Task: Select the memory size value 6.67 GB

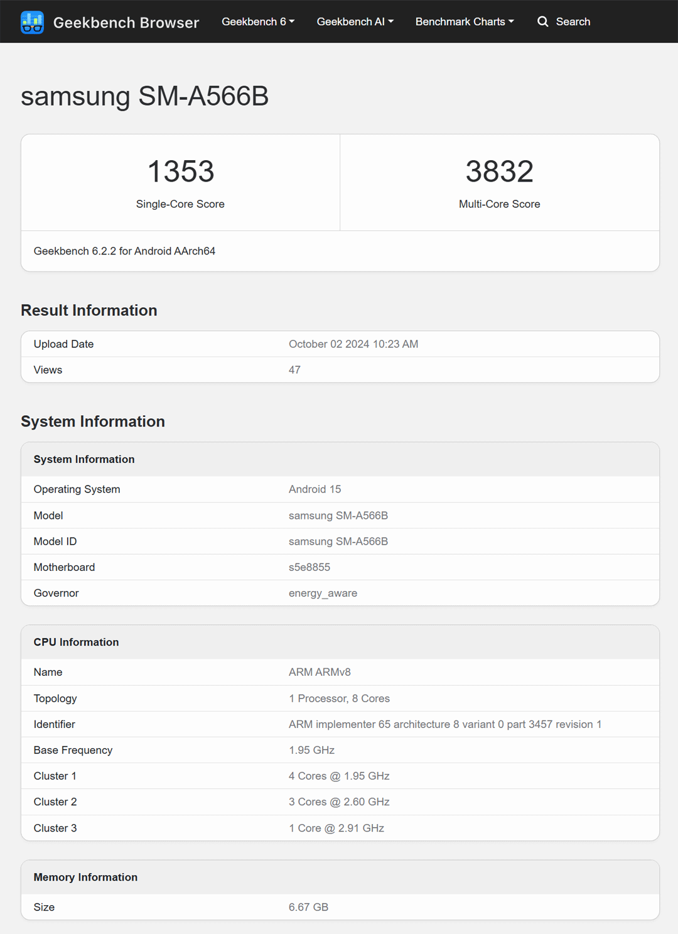Action: click(x=308, y=907)
